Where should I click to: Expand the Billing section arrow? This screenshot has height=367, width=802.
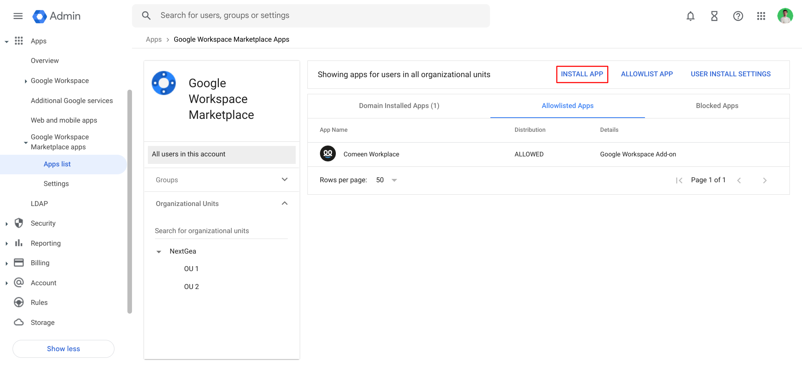7,264
